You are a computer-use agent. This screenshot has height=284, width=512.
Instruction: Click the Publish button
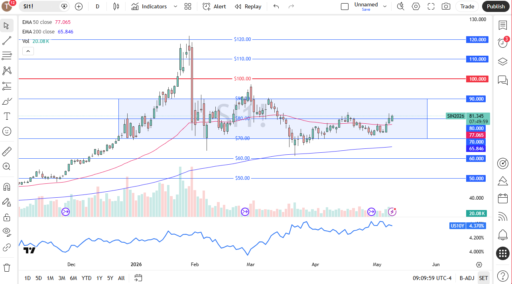click(x=496, y=6)
